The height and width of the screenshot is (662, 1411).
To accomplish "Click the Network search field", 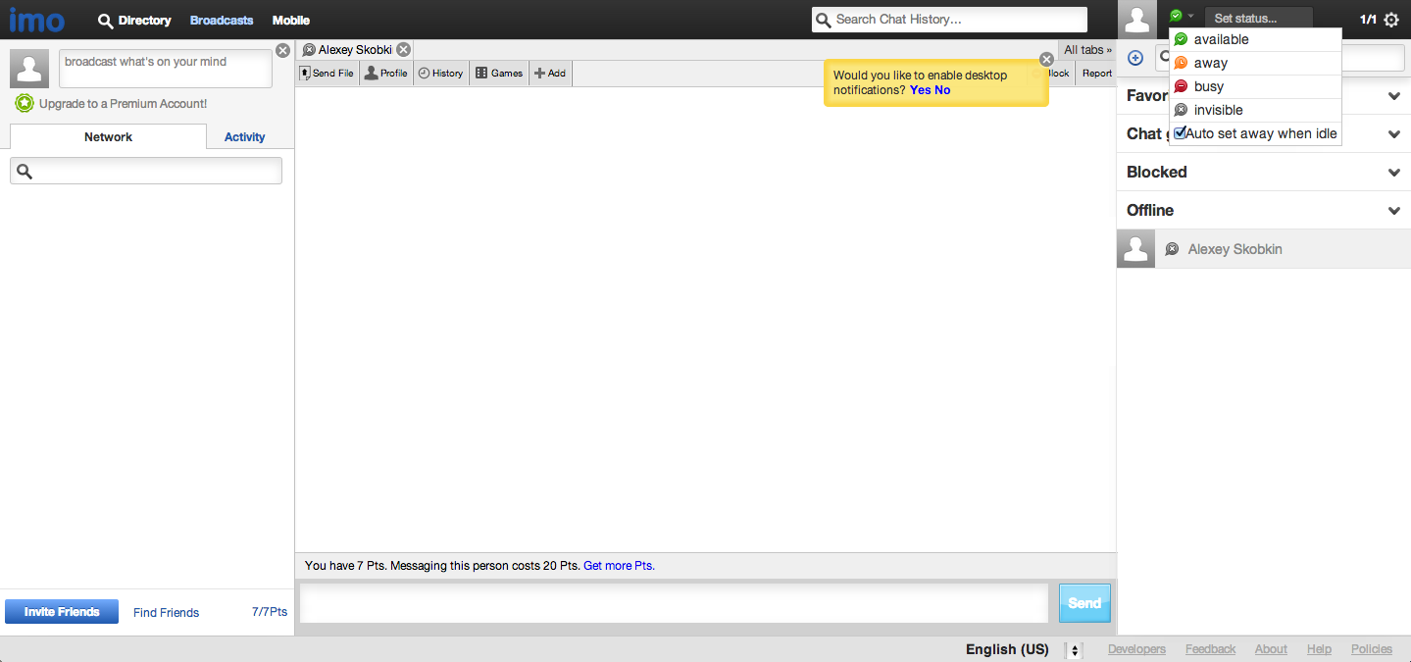I will tap(146, 172).
